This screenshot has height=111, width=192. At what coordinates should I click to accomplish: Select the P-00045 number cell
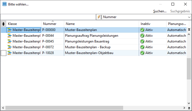click(53, 41)
